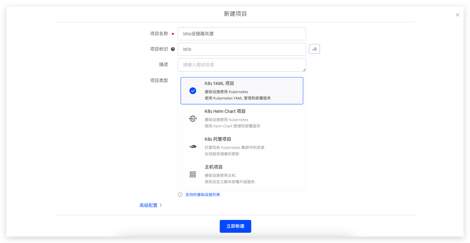Select the 主机项目 project type
The image size is (470, 243).
pyautogui.click(x=242, y=174)
